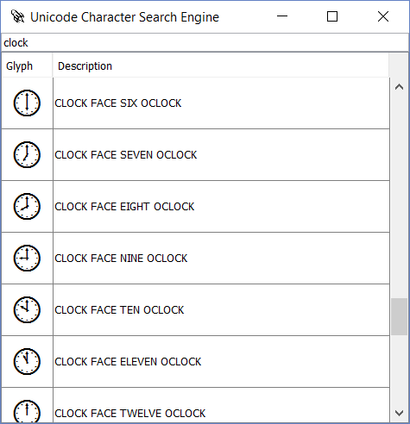Select CLOCK FACE SIX OCLOCK description

(x=118, y=103)
